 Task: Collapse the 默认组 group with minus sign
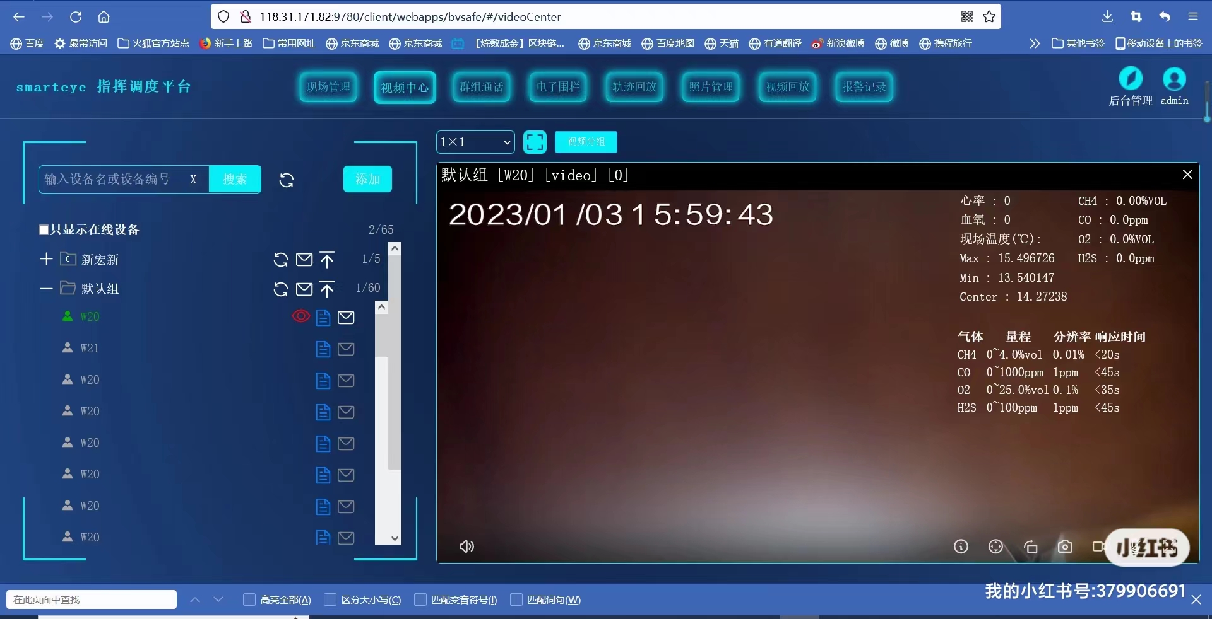coord(46,289)
